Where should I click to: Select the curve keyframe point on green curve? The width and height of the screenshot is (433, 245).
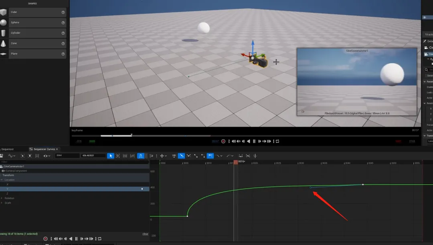click(363, 185)
